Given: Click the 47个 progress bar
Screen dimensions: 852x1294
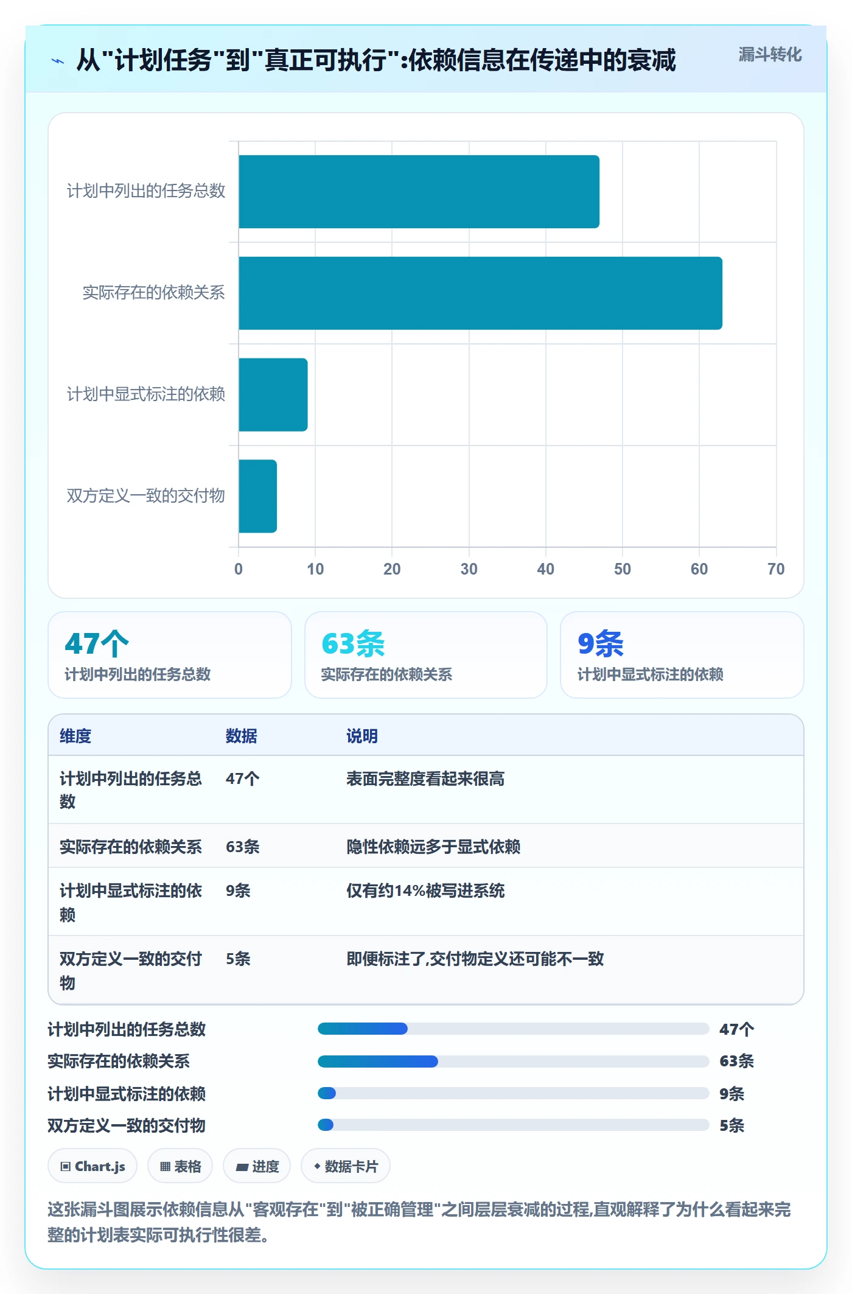Looking at the screenshot, I should pyautogui.click(x=513, y=1029).
